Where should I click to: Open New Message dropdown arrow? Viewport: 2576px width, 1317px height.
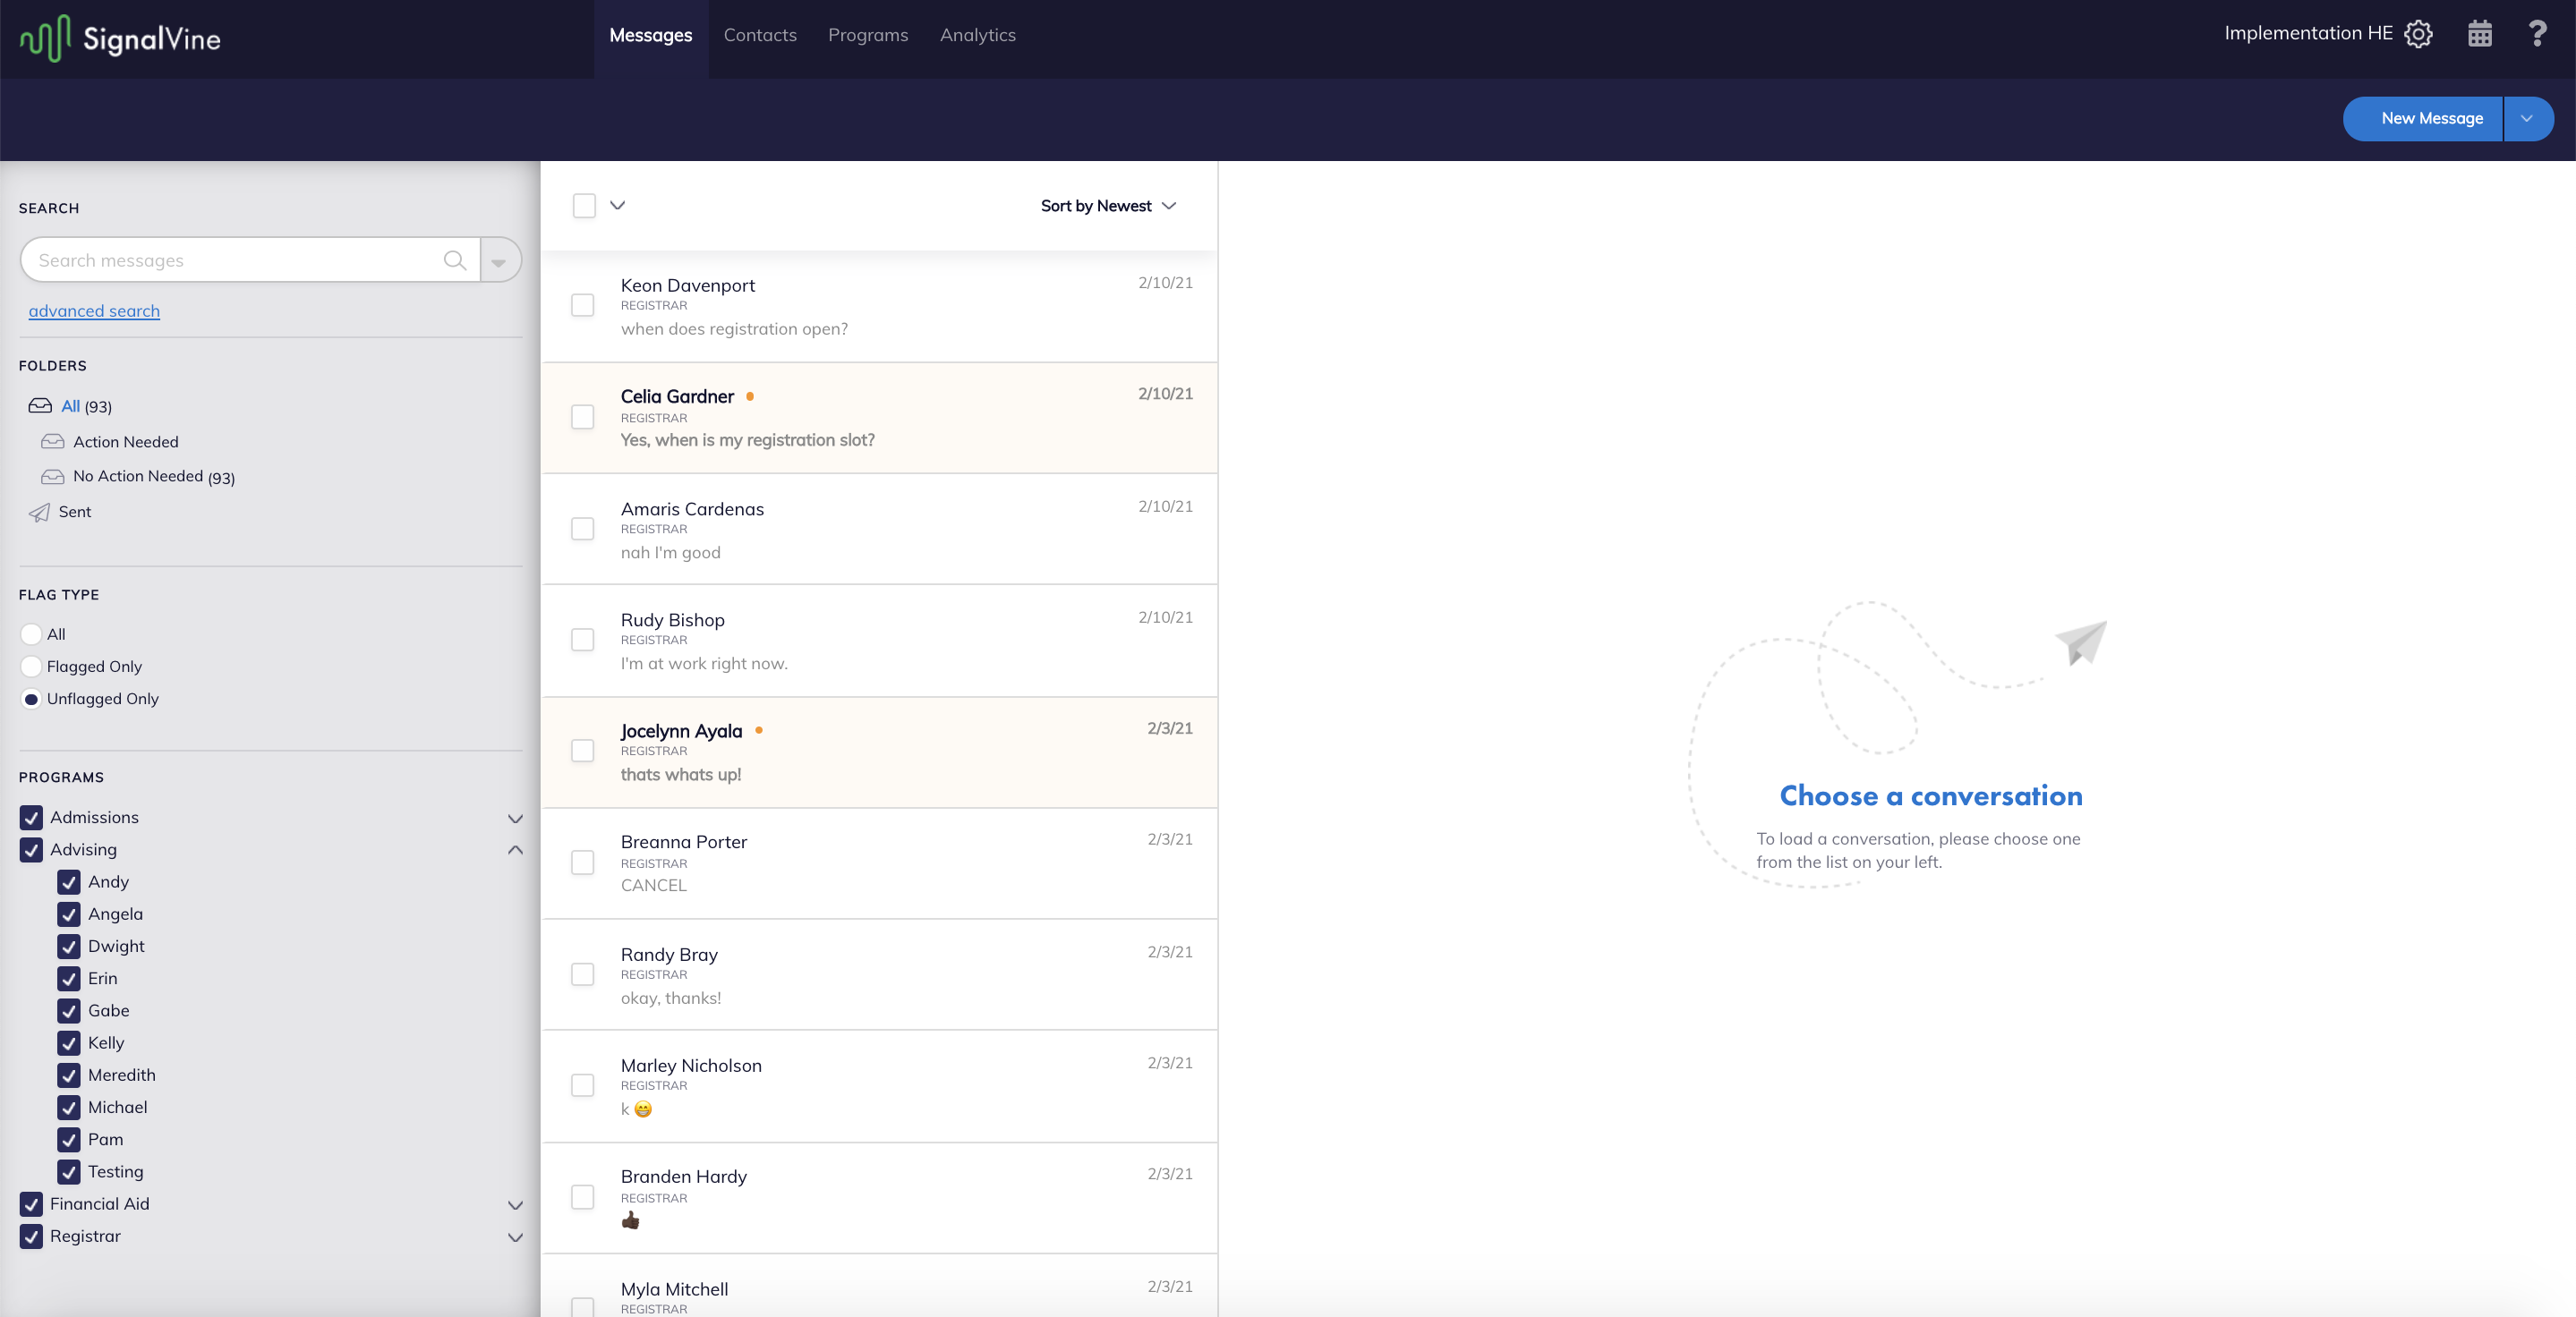[x=2528, y=119]
